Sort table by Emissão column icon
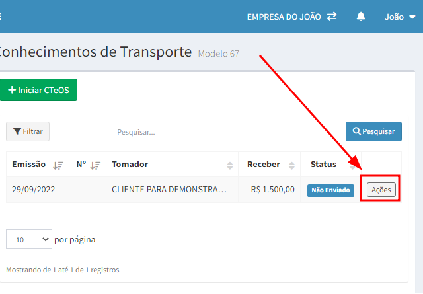Screen dimensions: 423x294 point(58,165)
